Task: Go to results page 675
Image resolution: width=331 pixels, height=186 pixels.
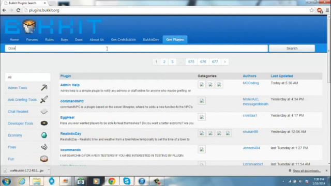Action: point(191,61)
